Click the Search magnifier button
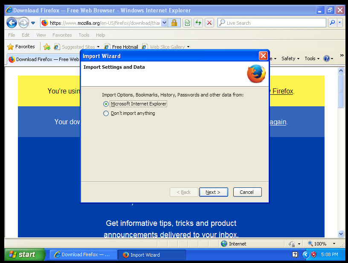This screenshot has height=263, width=348. 332,23
